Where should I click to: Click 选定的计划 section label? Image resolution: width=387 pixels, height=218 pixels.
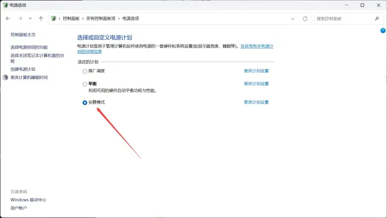88,62
